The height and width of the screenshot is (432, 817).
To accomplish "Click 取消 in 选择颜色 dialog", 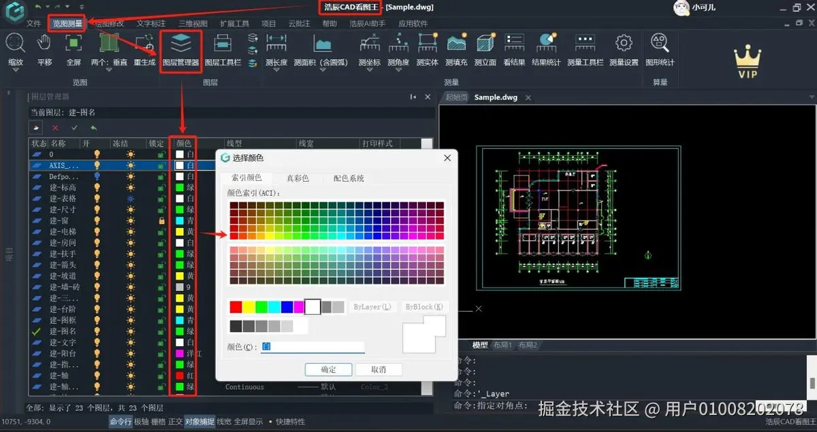I will [x=379, y=369].
